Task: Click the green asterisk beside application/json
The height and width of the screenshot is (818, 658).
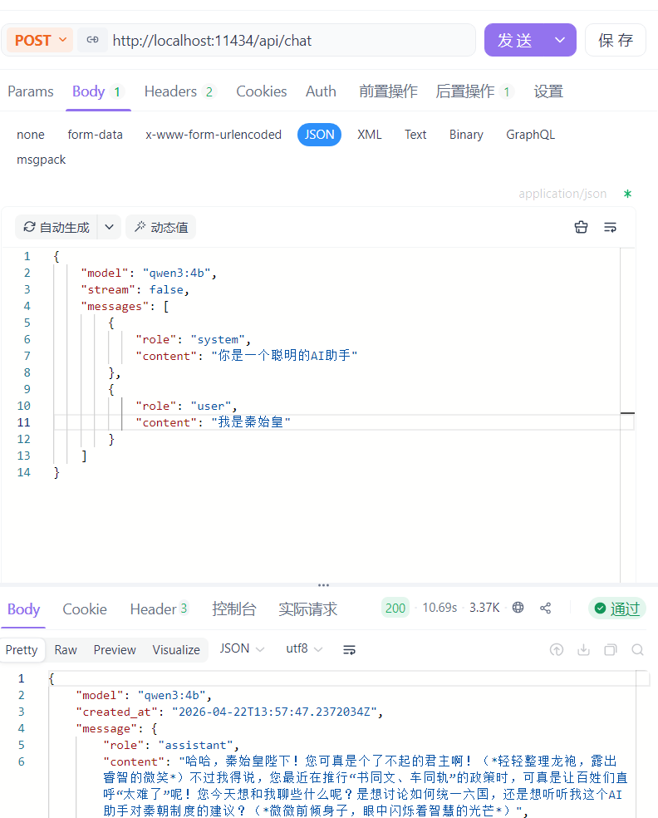Action: pos(627,194)
